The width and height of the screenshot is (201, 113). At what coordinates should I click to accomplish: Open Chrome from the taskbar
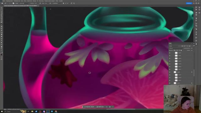click(x=56, y=111)
